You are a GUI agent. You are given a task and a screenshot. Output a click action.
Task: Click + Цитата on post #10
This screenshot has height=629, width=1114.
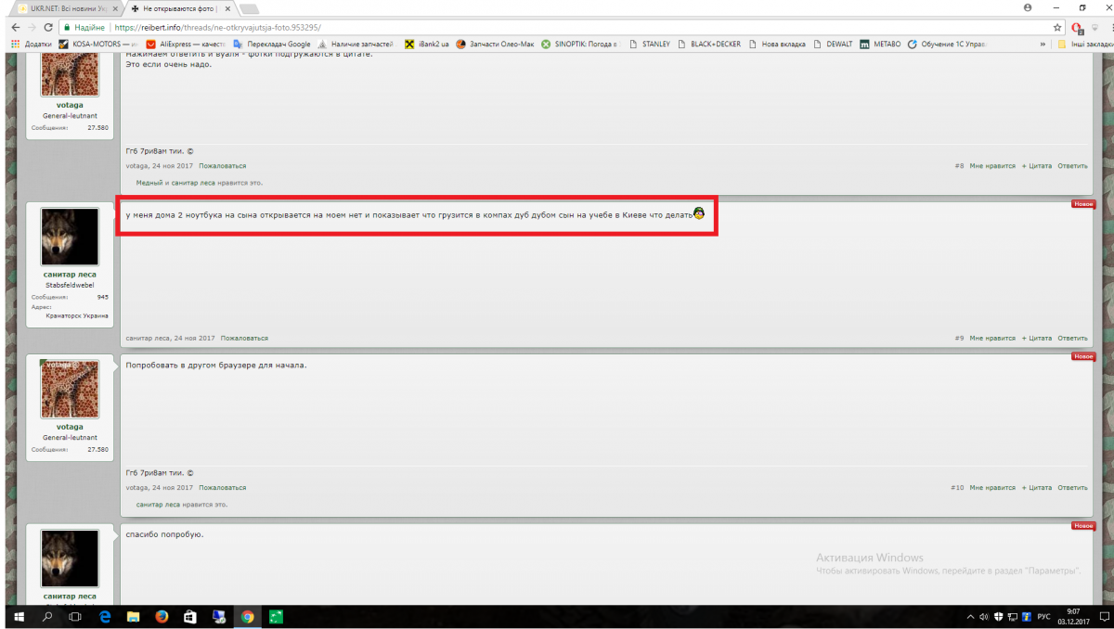click(x=1037, y=488)
